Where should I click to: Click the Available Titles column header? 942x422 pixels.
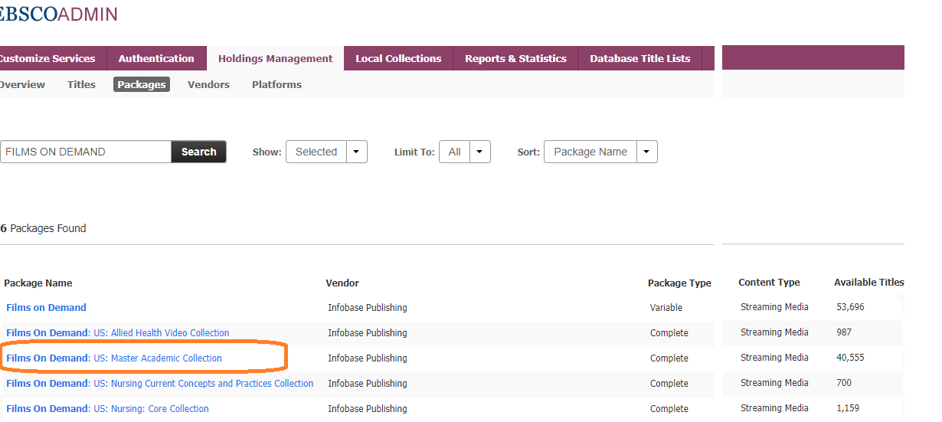click(869, 282)
